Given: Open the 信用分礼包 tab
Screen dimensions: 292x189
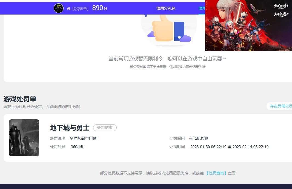Looking at the screenshot, I should pos(166,8).
